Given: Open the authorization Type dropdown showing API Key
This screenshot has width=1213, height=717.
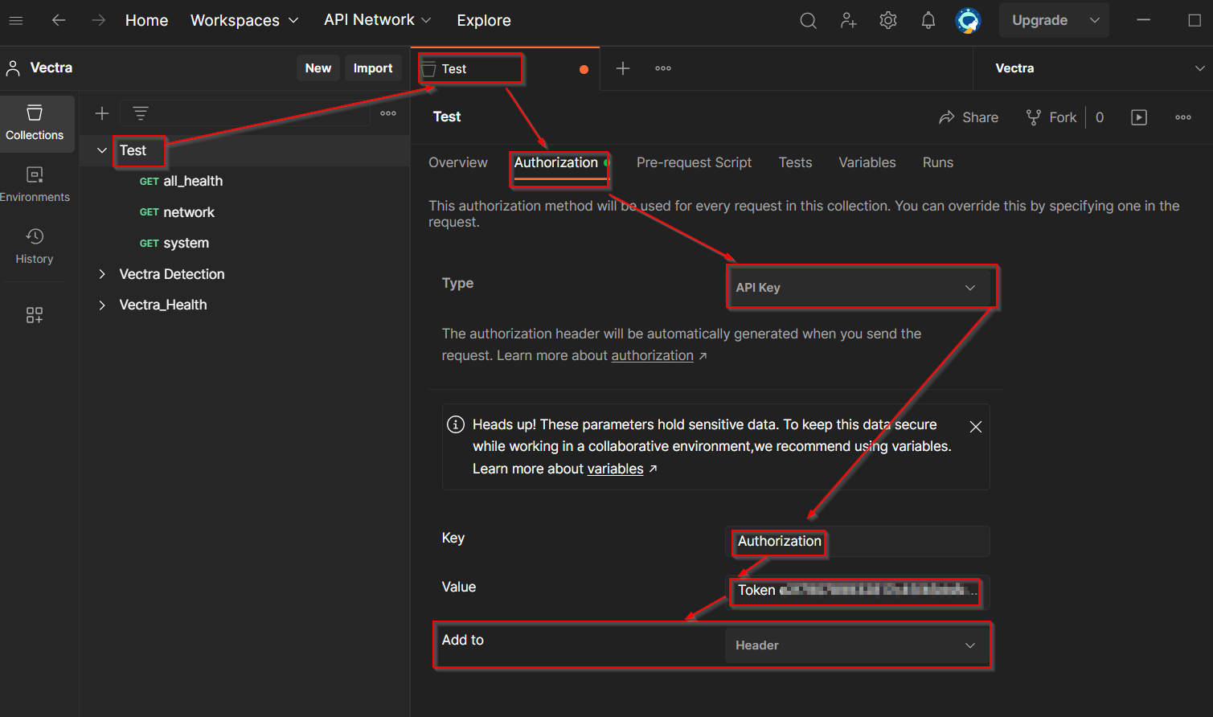Looking at the screenshot, I should pyautogui.click(x=861, y=287).
